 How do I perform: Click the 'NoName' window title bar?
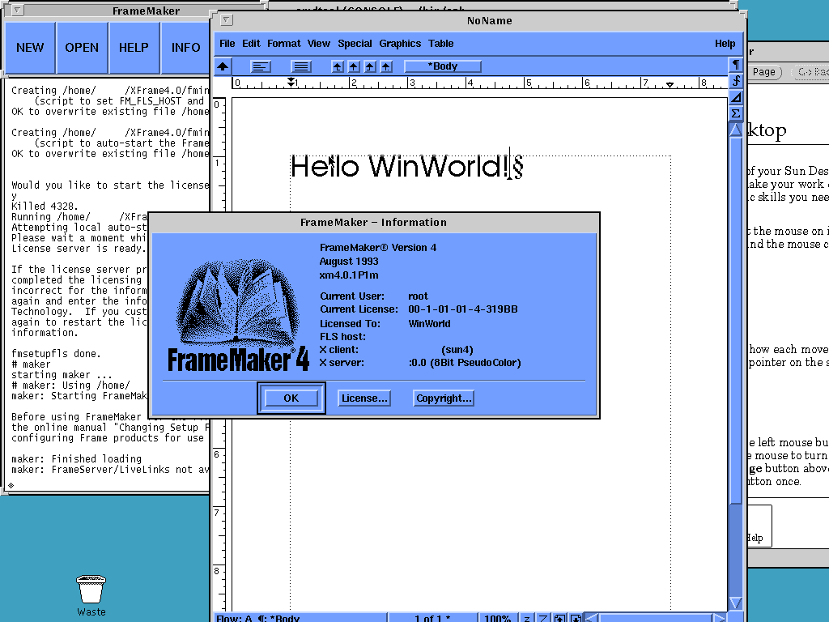(x=489, y=20)
